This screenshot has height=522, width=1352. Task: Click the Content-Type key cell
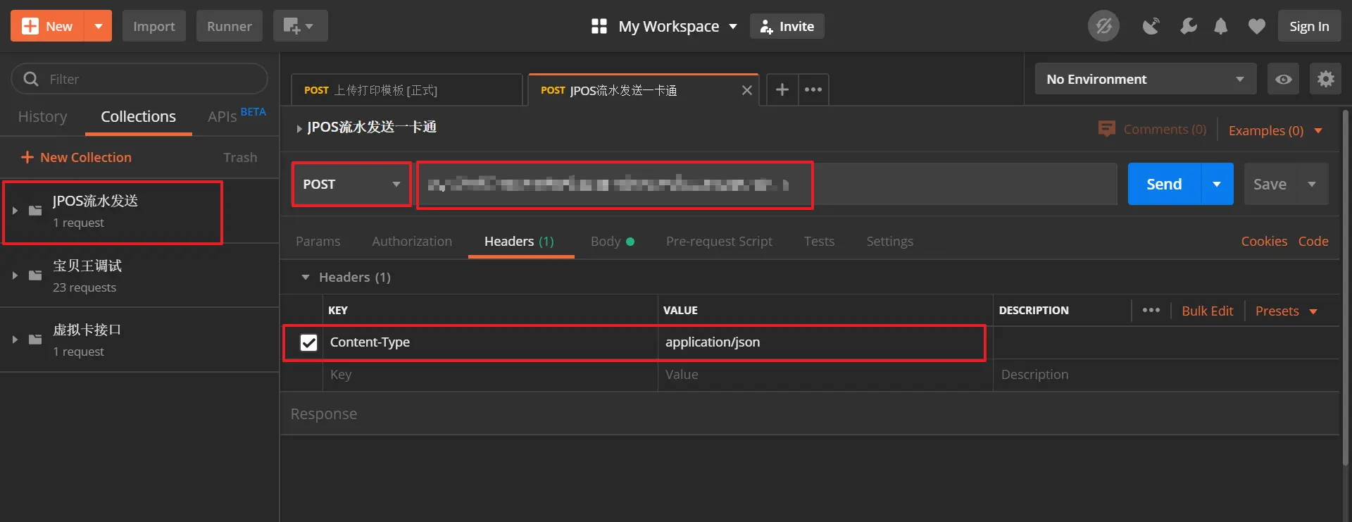(490, 342)
